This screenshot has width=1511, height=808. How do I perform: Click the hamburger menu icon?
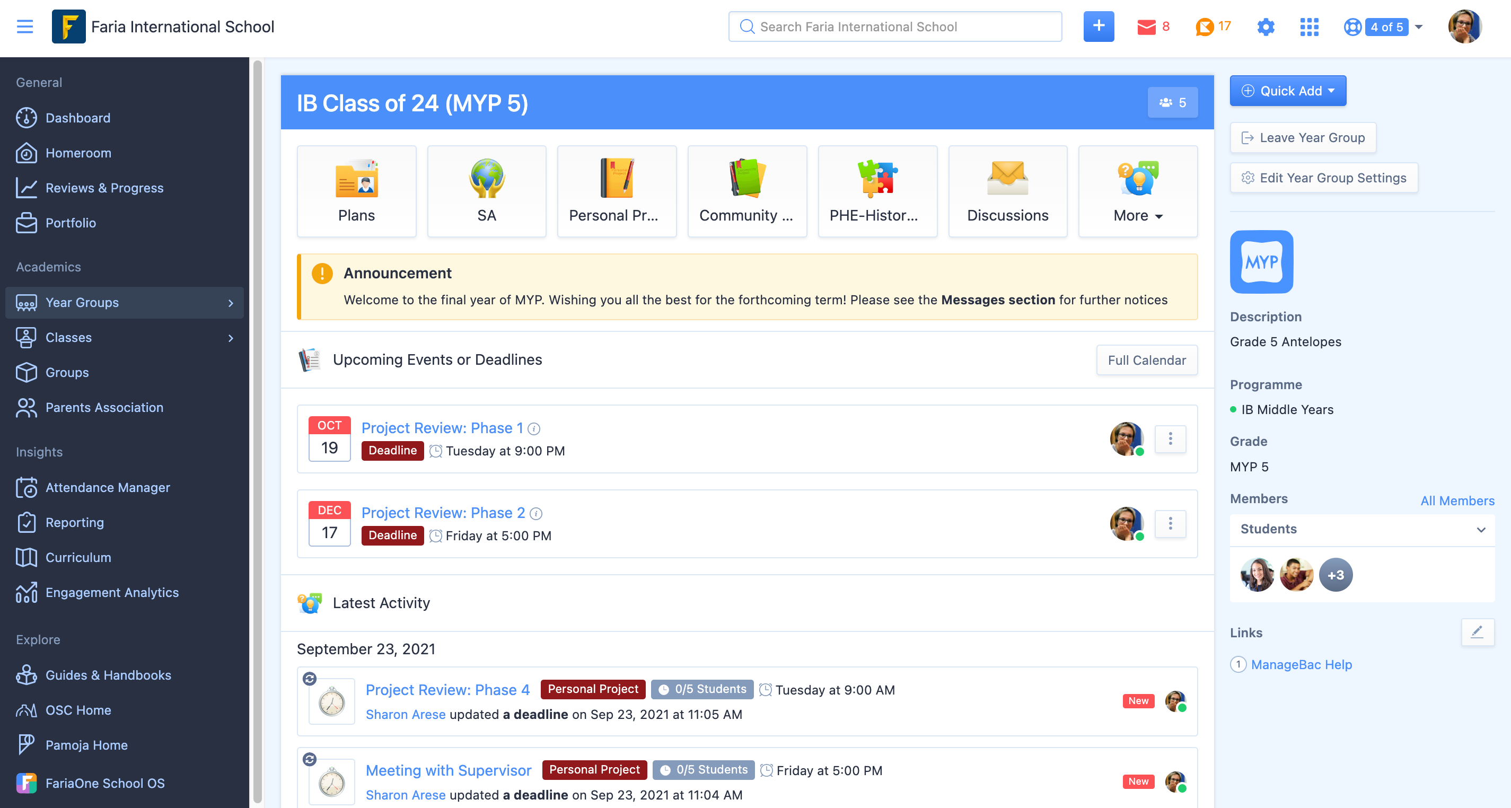click(24, 27)
